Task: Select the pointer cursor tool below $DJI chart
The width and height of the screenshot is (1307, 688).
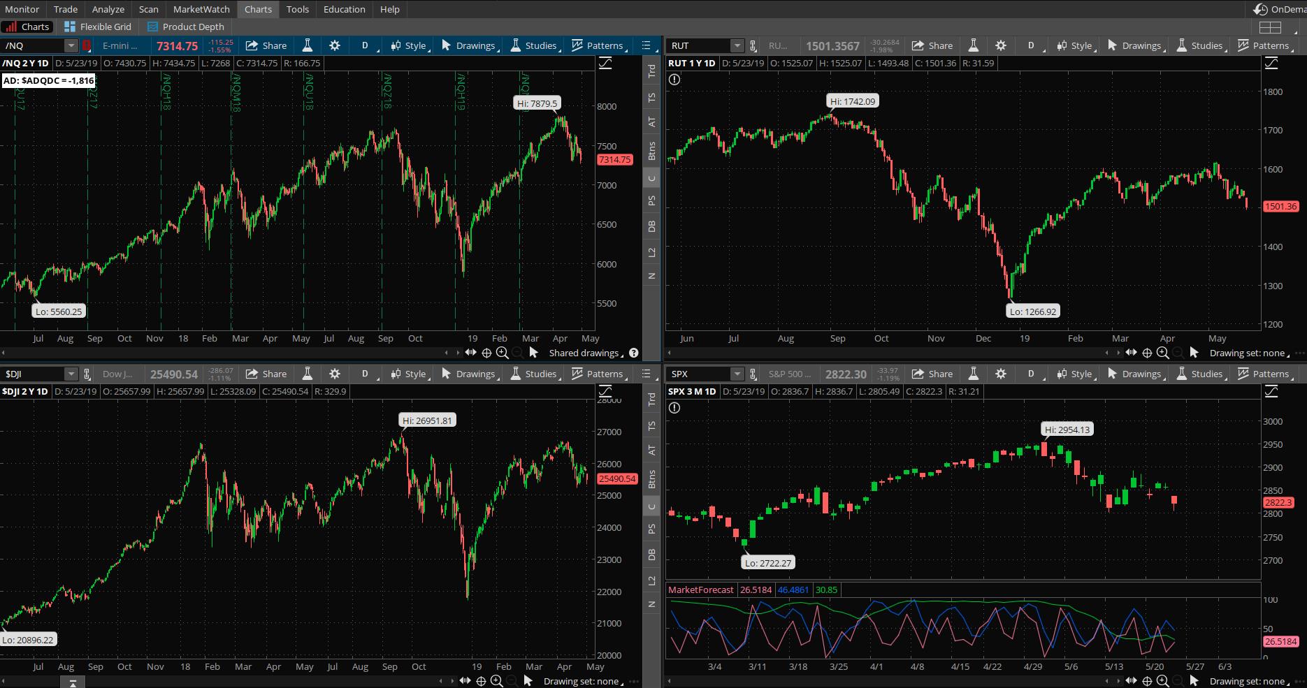Action: point(528,681)
